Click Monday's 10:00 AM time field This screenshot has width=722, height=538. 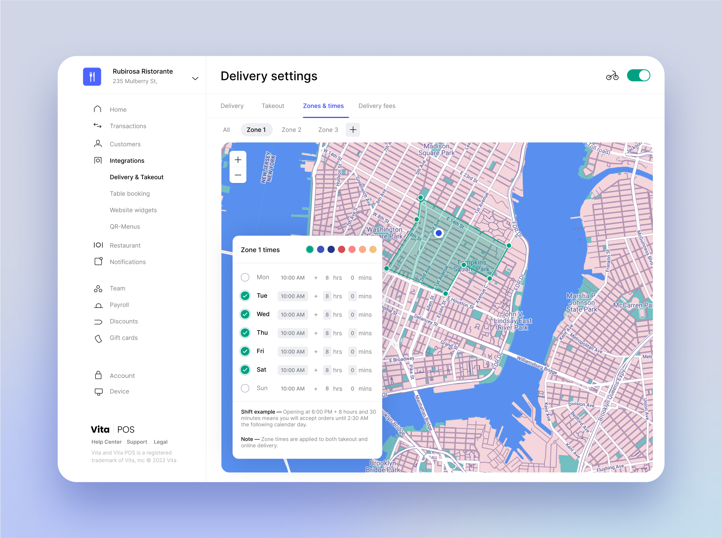tap(292, 278)
